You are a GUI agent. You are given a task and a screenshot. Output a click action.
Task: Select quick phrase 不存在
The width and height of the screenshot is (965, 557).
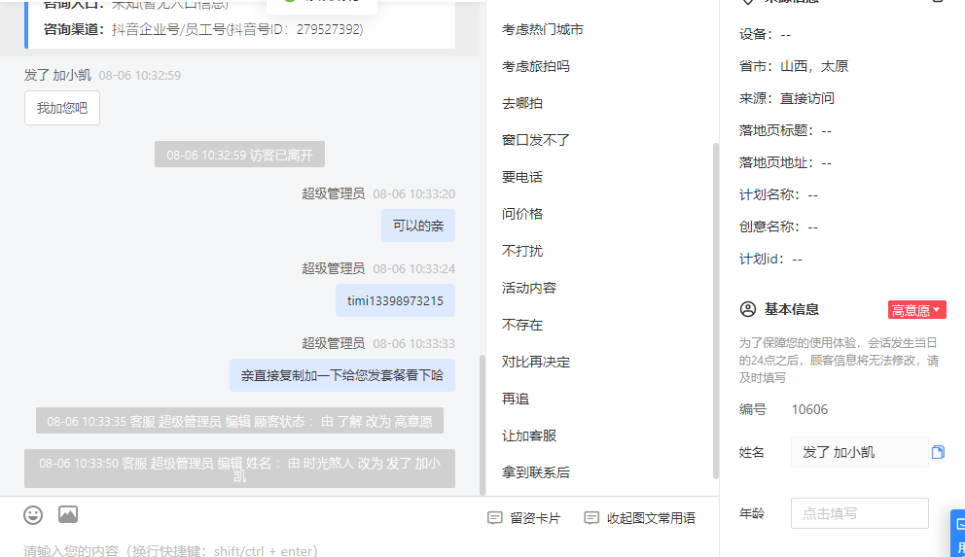pos(521,325)
